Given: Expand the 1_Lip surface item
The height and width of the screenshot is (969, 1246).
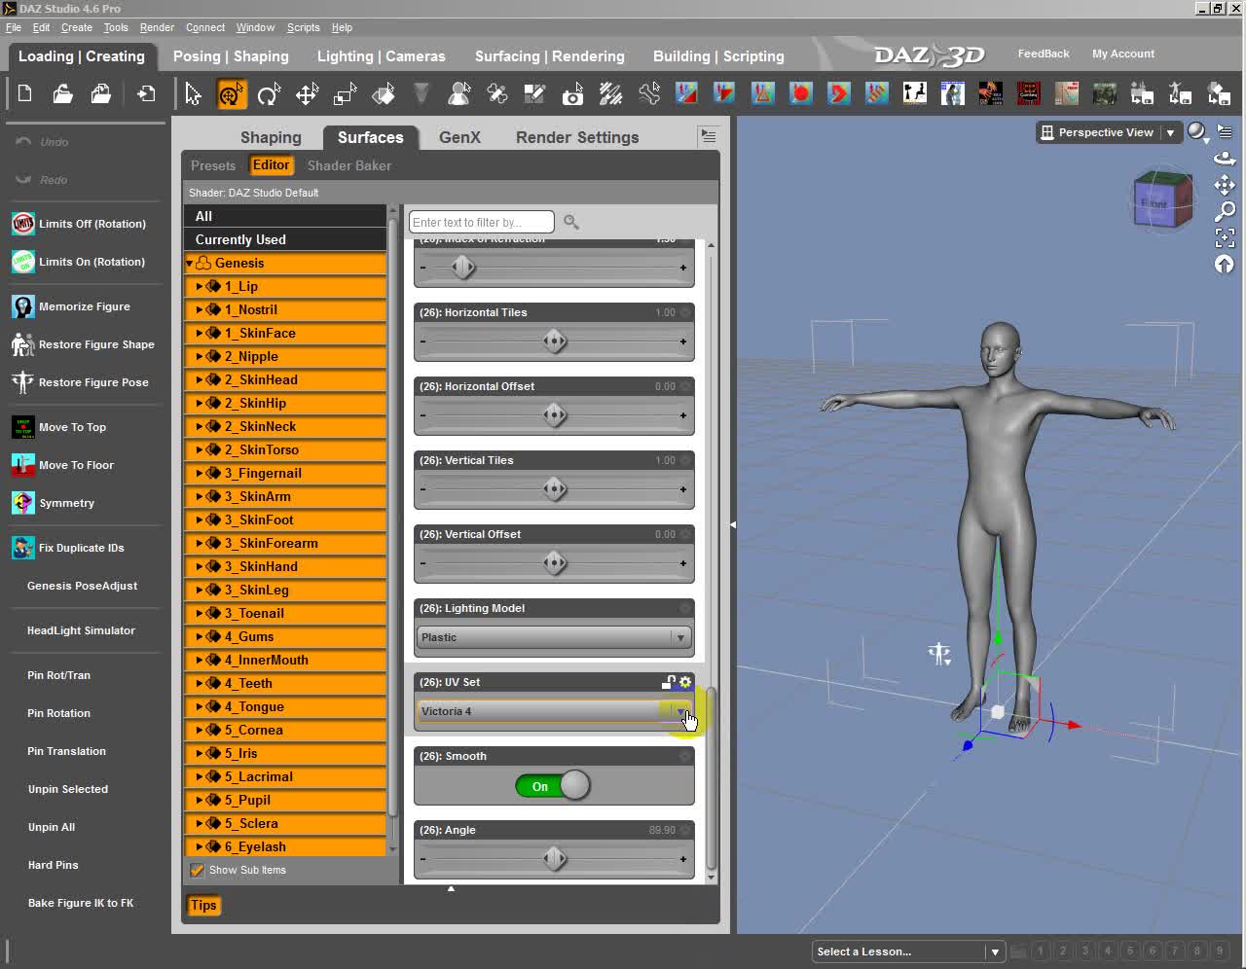Looking at the screenshot, I should pyautogui.click(x=200, y=286).
